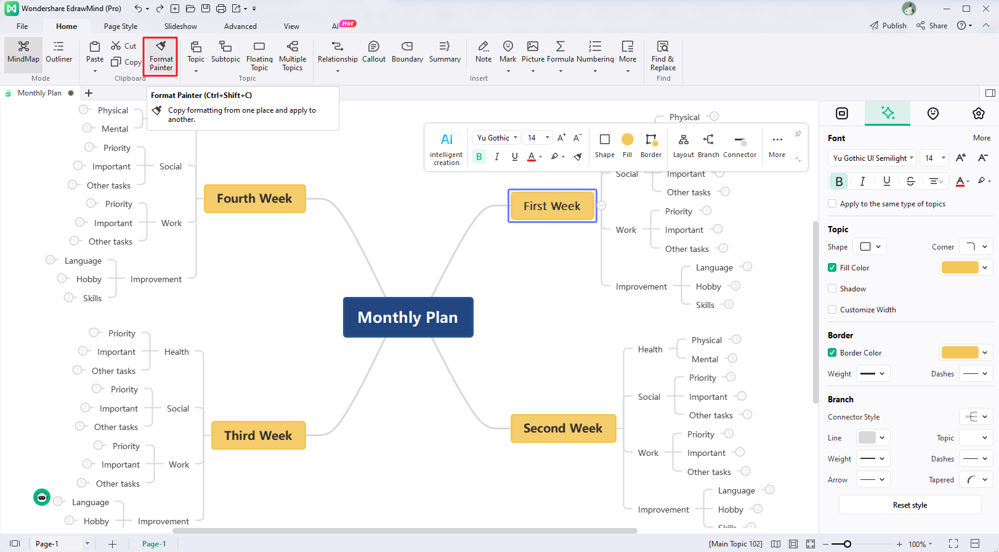Insert a Floating Topic
The height and width of the screenshot is (552, 999).
coord(259,56)
